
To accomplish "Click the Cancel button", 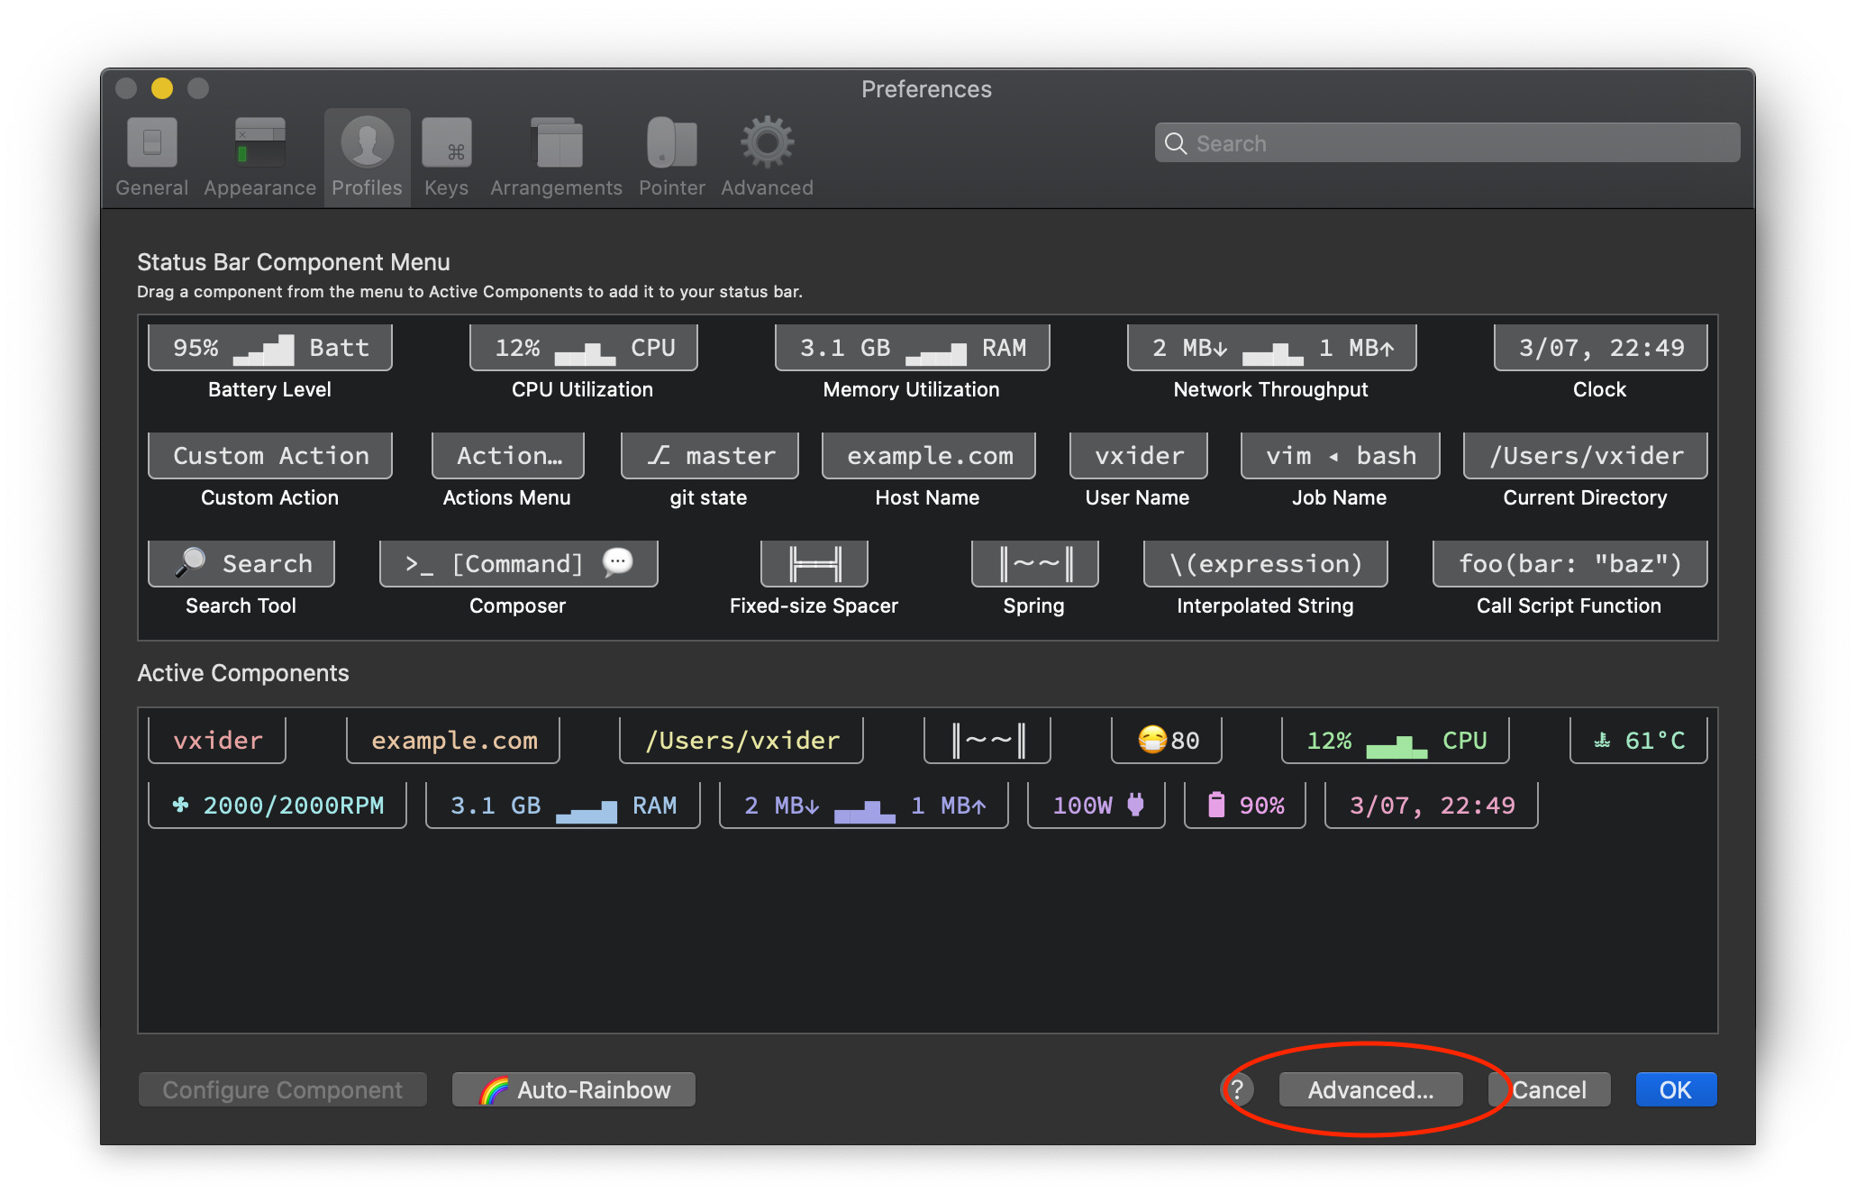I will coord(1549,1090).
